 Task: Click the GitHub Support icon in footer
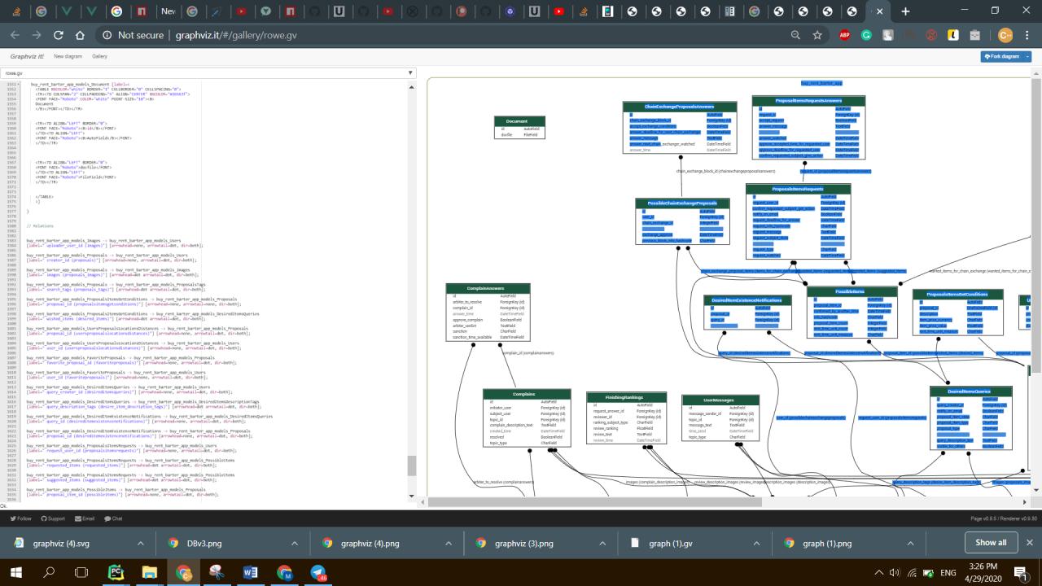click(44, 518)
